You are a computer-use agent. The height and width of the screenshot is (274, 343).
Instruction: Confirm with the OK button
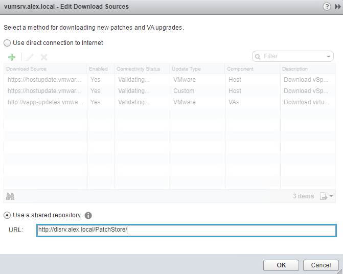click(281, 265)
